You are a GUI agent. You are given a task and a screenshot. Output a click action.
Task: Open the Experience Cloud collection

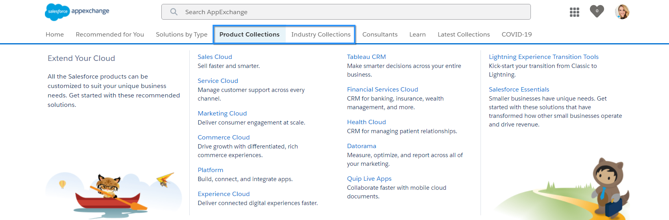tap(224, 194)
